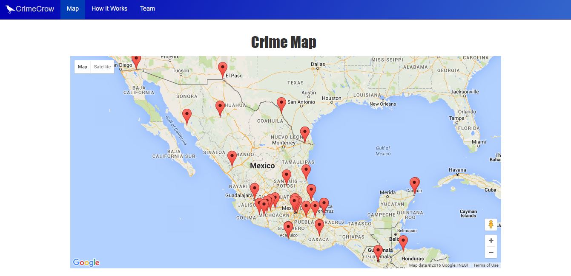Image resolution: width=571 pixels, height=276 pixels.
Task: Zoom out with the minus button
Action: tap(491, 252)
